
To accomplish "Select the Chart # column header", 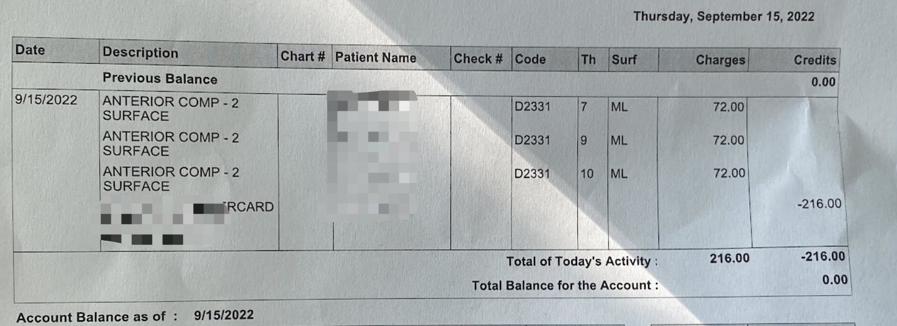I will 302,57.
